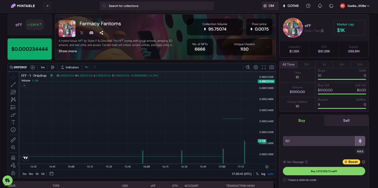
Task: Click the 0.1 amount input field
Action: click(319, 141)
